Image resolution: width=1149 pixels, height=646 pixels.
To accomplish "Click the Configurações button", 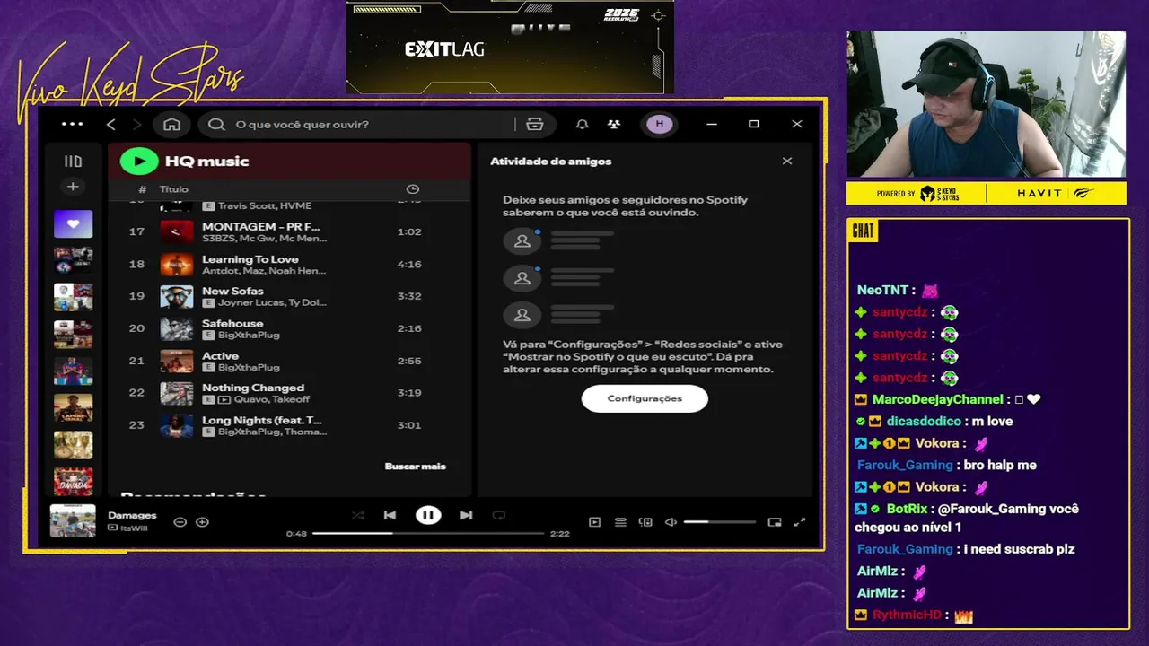I will tap(645, 398).
